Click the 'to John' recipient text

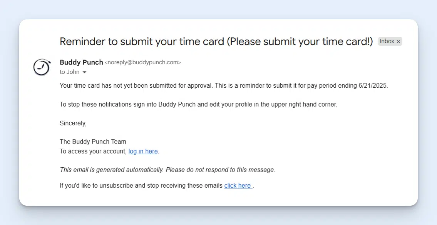[x=69, y=72]
